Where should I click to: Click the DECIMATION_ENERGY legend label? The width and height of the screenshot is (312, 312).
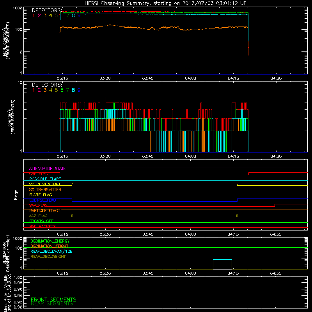tap(50, 241)
